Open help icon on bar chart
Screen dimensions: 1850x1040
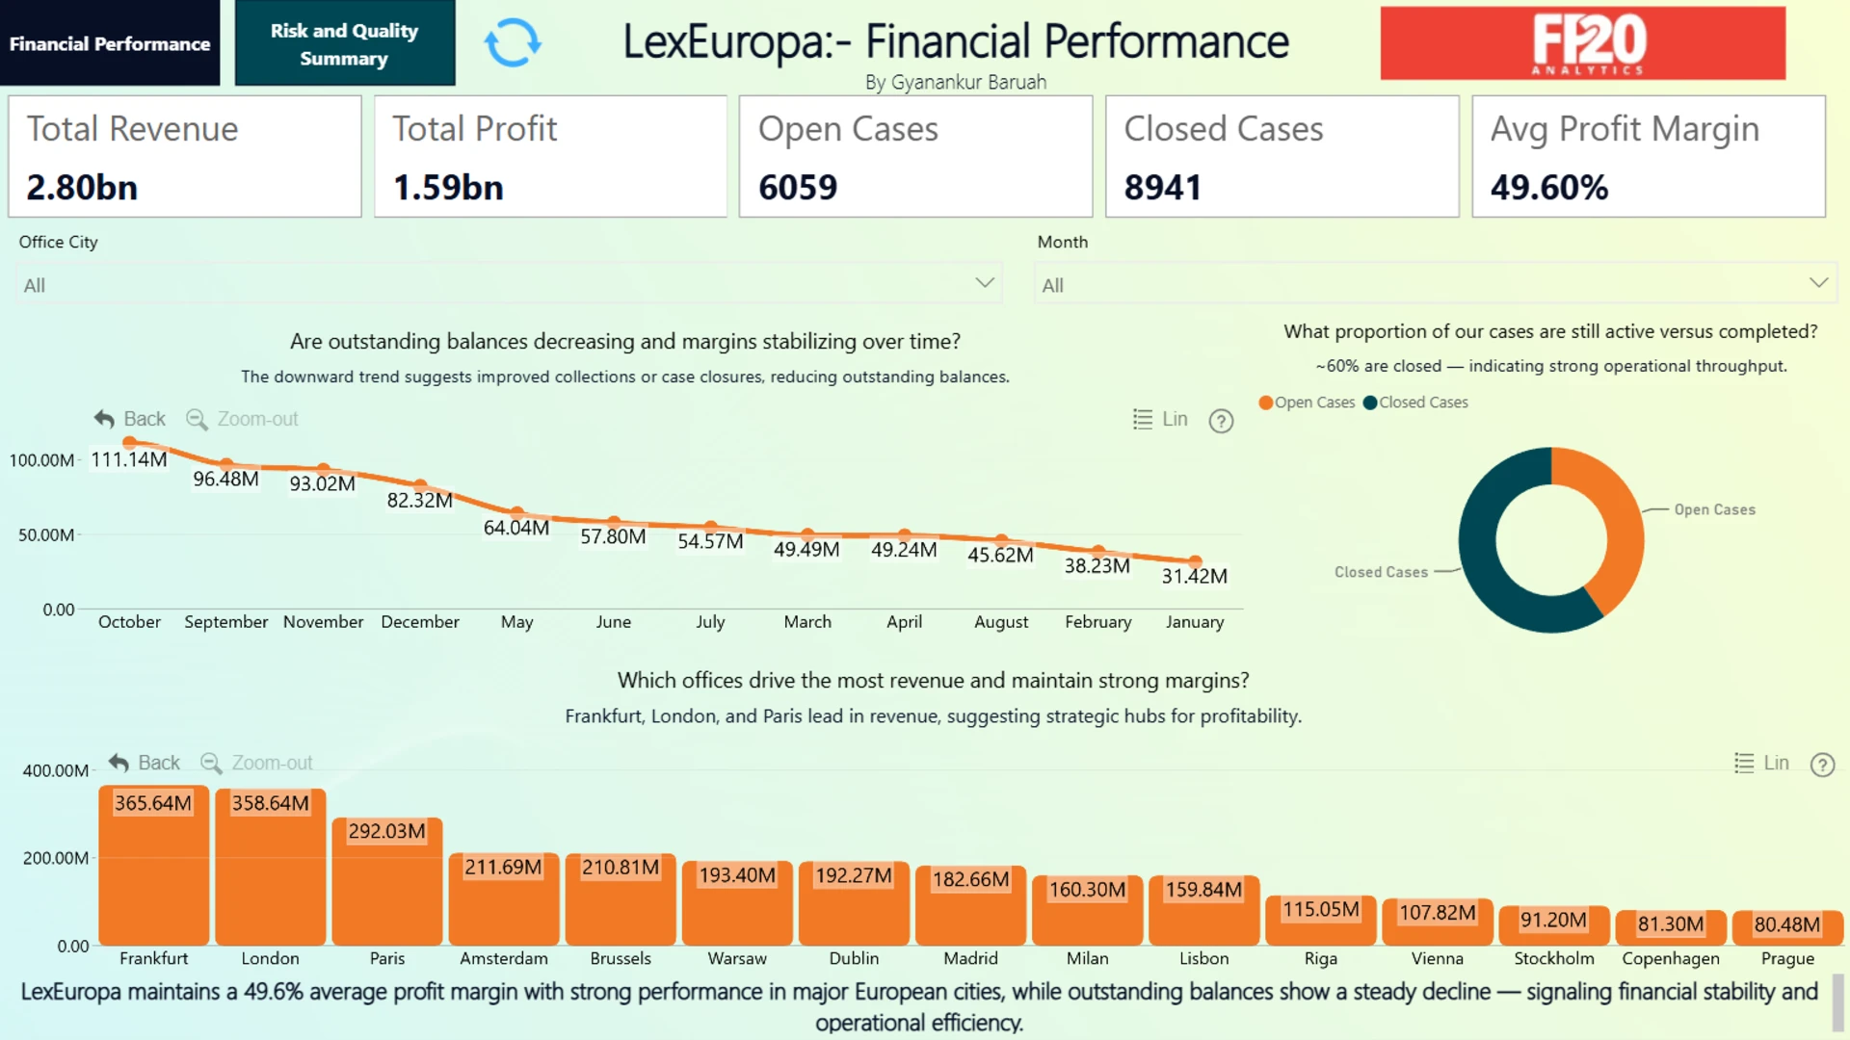[x=1822, y=765]
